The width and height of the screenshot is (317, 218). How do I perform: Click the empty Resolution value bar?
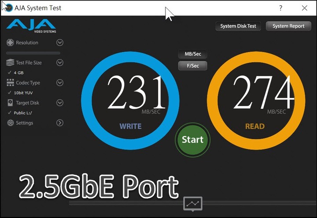[x=33, y=53]
